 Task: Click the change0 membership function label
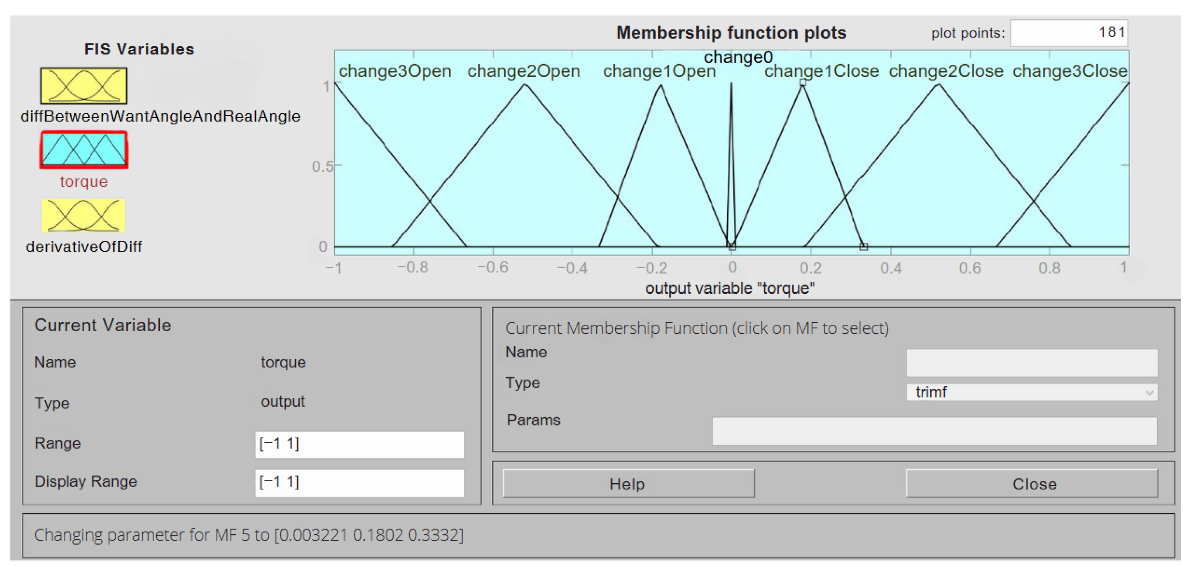pos(738,57)
